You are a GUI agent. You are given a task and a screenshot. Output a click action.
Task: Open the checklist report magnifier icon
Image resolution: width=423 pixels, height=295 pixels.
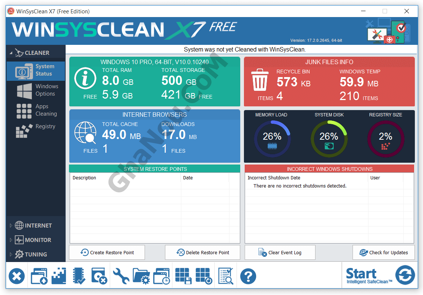pyautogui.click(x=226, y=276)
